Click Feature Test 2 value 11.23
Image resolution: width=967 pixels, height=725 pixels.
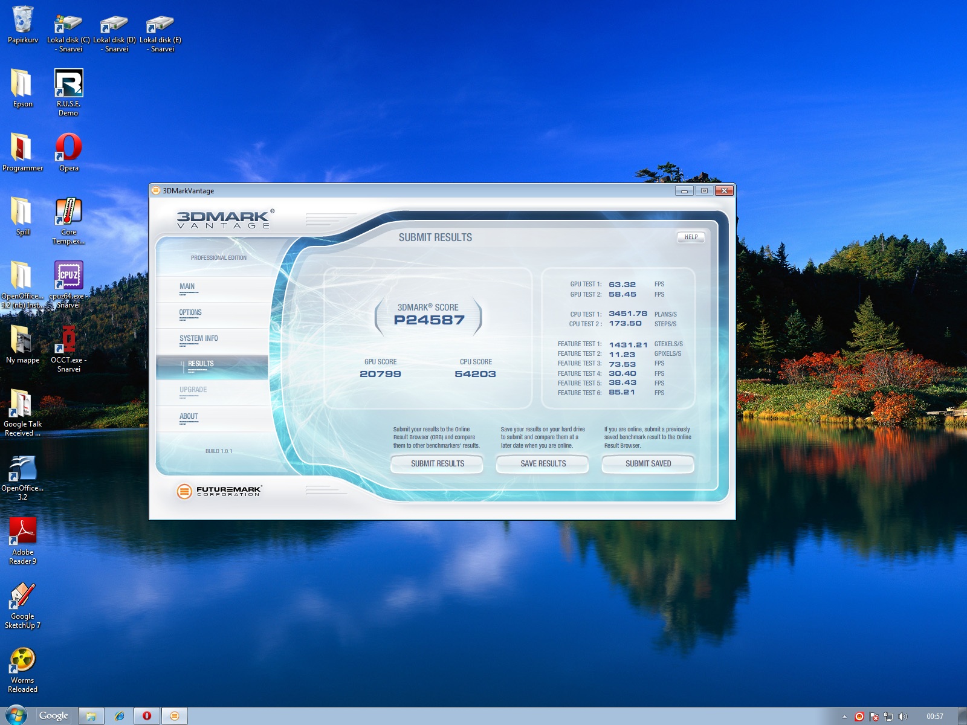pyautogui.click(x=622, y=355)
